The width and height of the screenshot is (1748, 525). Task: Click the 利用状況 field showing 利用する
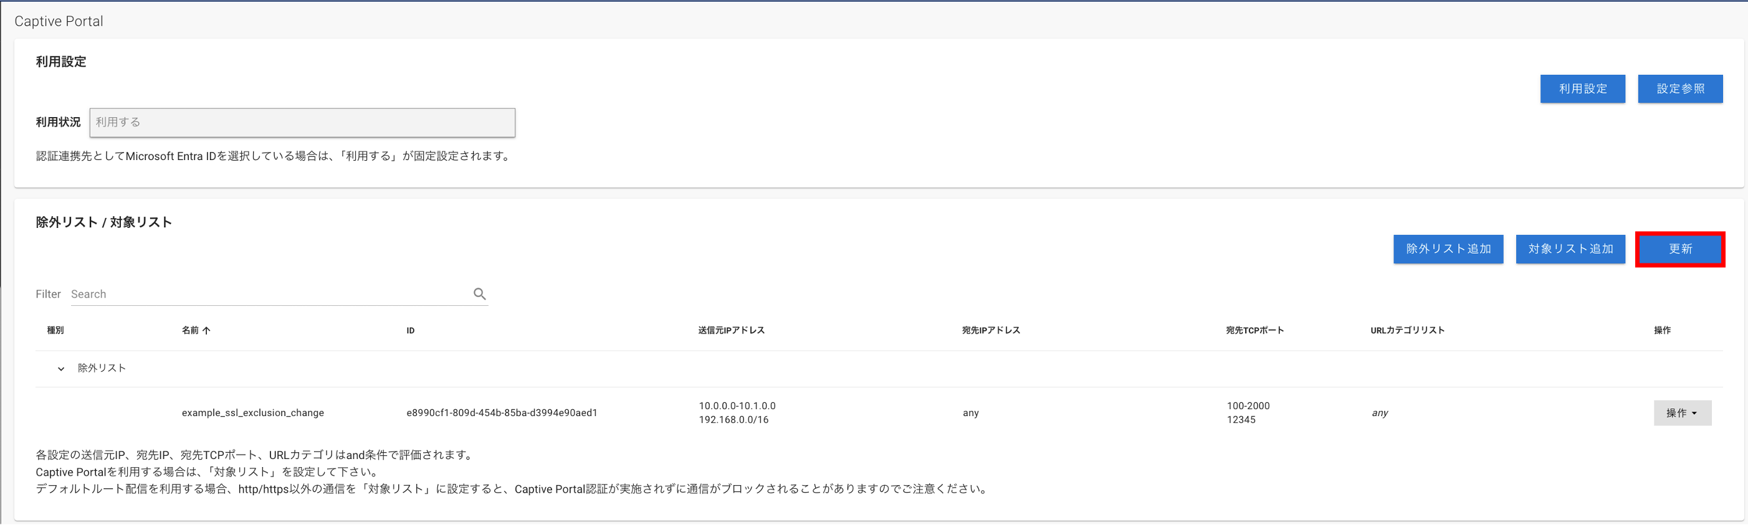coord(302,122)
